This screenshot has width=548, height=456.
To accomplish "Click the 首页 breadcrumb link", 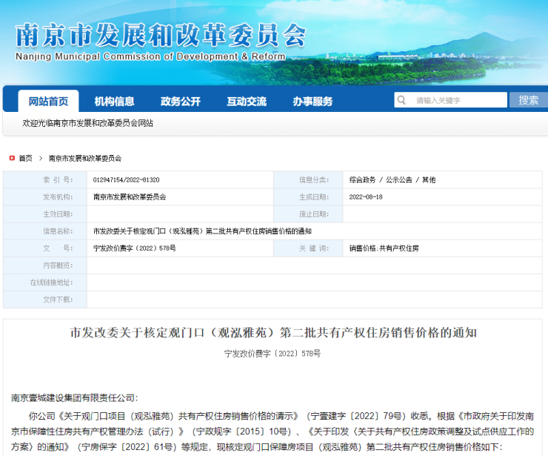I will point(26,158).
